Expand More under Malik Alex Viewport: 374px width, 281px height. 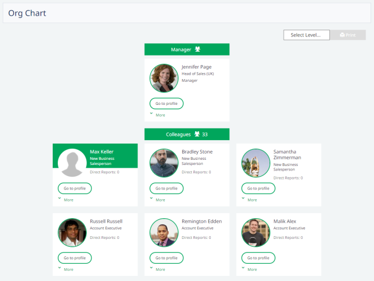(x=252, y=269)
